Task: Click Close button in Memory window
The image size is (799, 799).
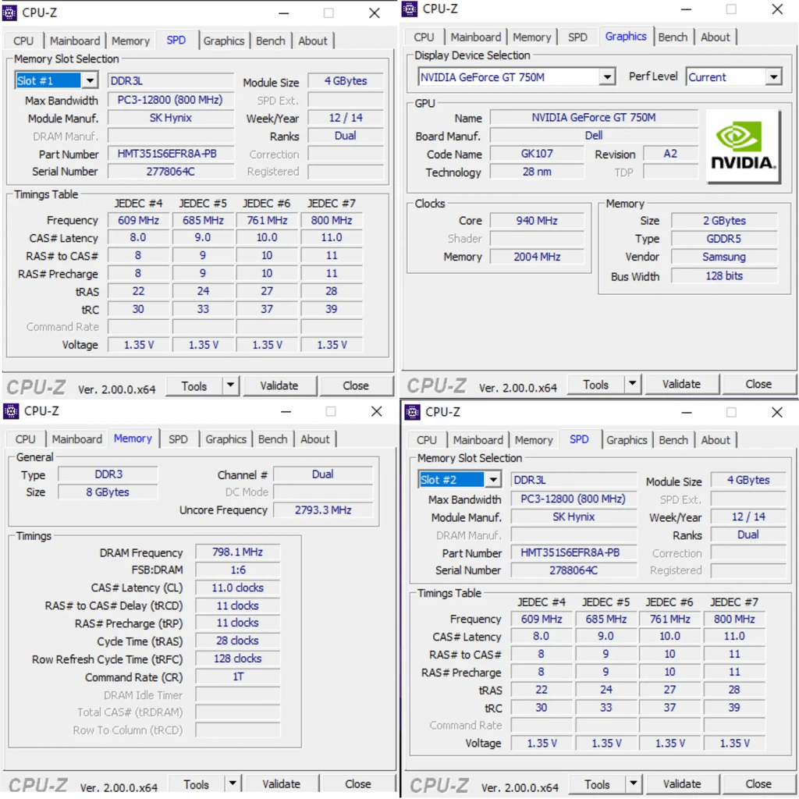Action: click(x=357, y=783)
